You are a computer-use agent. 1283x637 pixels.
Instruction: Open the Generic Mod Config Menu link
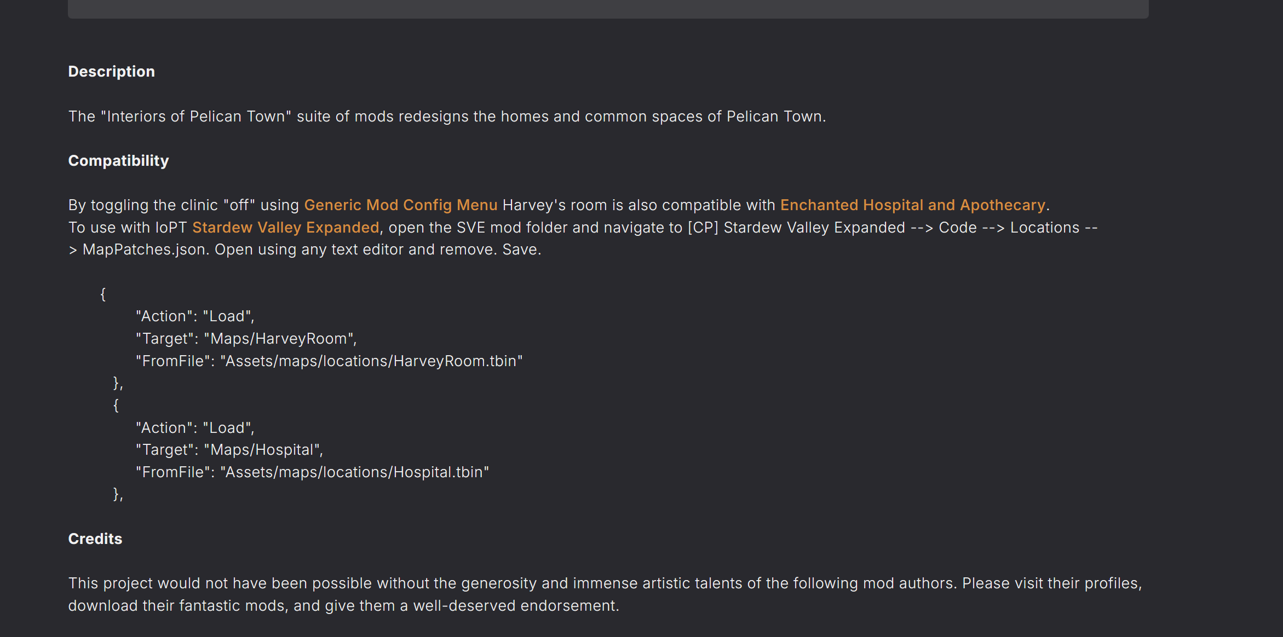[x=401, y=205]
